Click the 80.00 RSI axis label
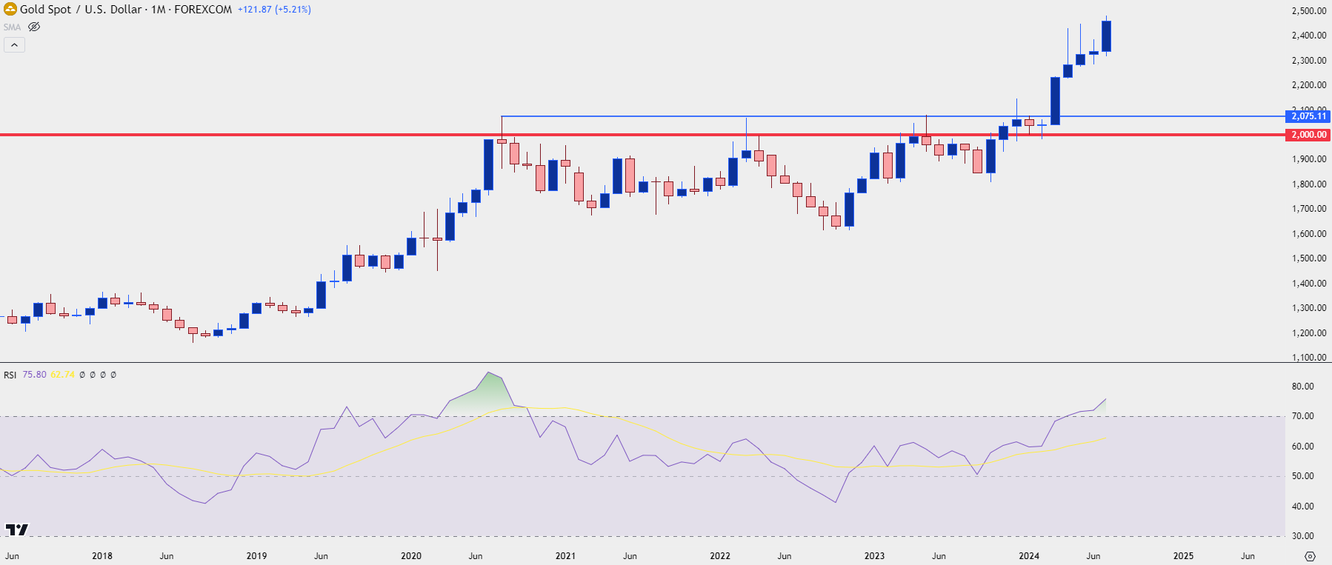Screen dimensions: 1332x565 [1302, 387]
